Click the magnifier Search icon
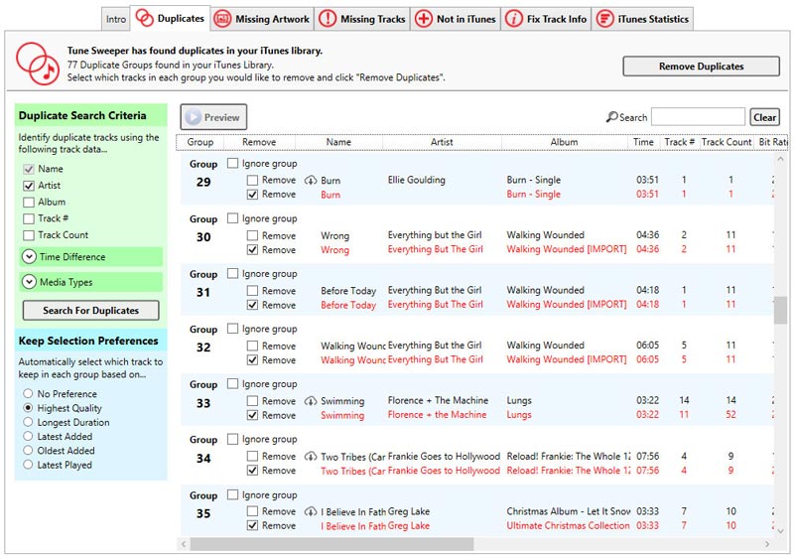 (x=611, y=117)
